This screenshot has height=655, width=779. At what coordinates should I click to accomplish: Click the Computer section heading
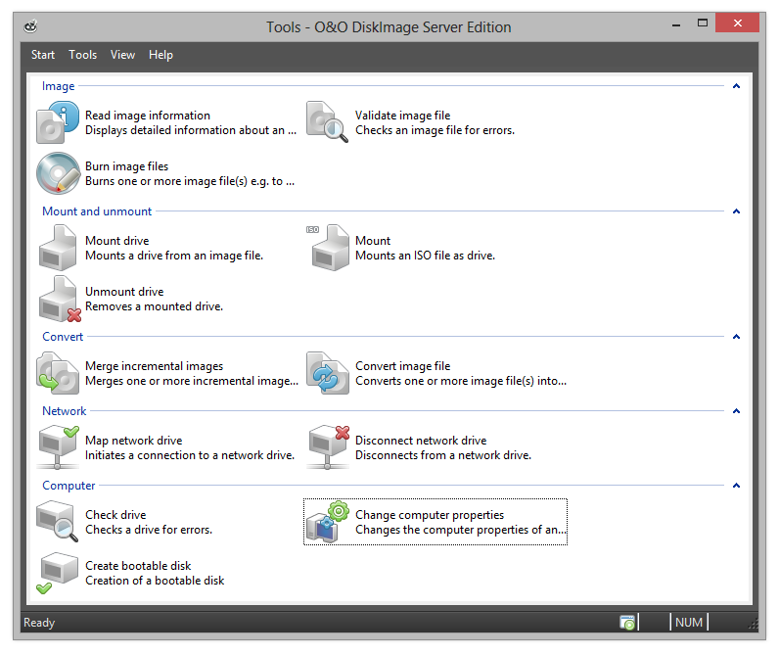[69, 485]
